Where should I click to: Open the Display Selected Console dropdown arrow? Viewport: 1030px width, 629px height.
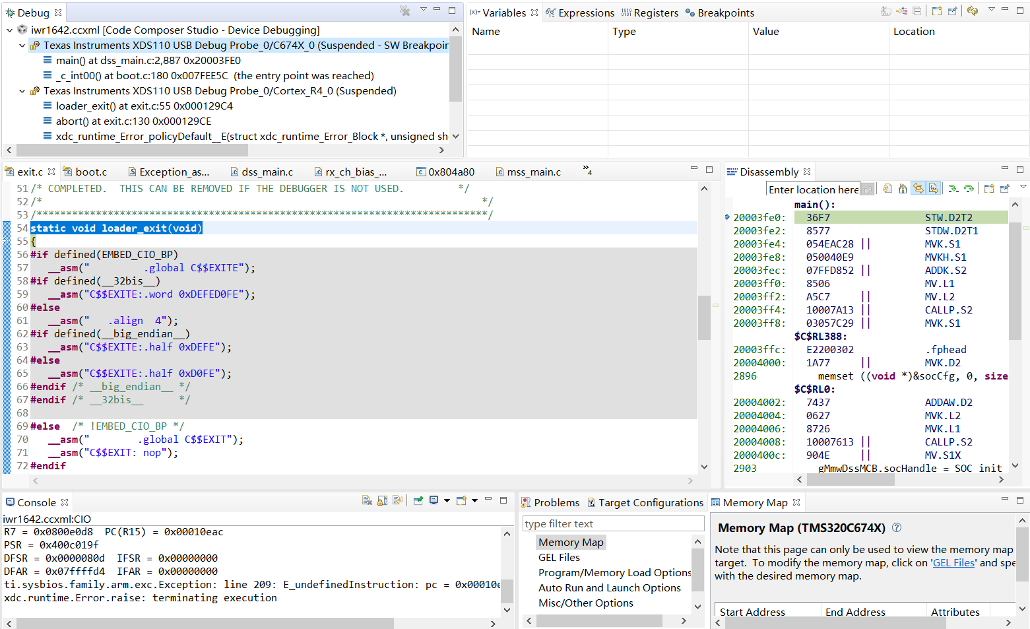(x=447, y=501)
